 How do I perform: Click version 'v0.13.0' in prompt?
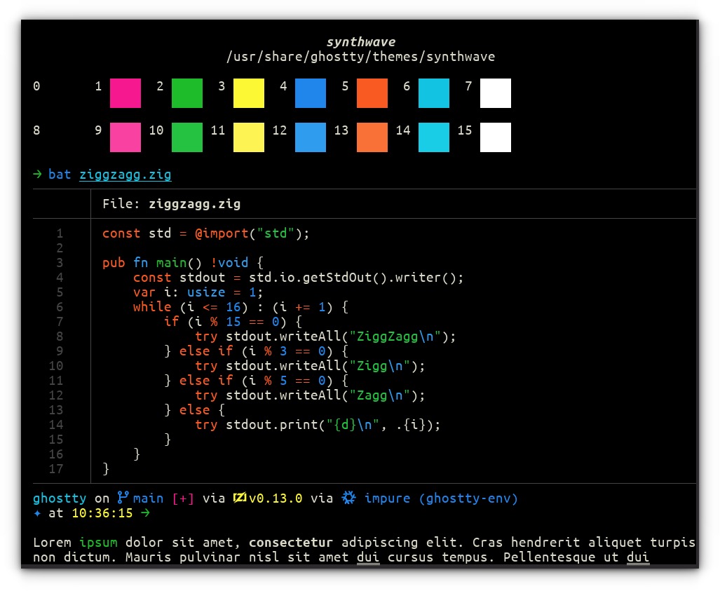pos(276,498)
